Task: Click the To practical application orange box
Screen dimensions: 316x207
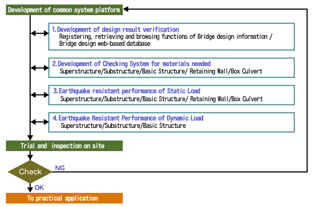Action: click(x=64, y=198)
